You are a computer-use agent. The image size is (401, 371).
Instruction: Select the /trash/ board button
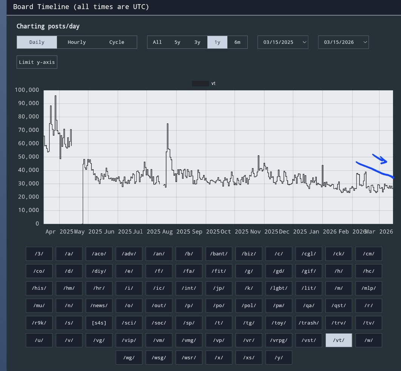pyautogui.click(x=308, y=323)
